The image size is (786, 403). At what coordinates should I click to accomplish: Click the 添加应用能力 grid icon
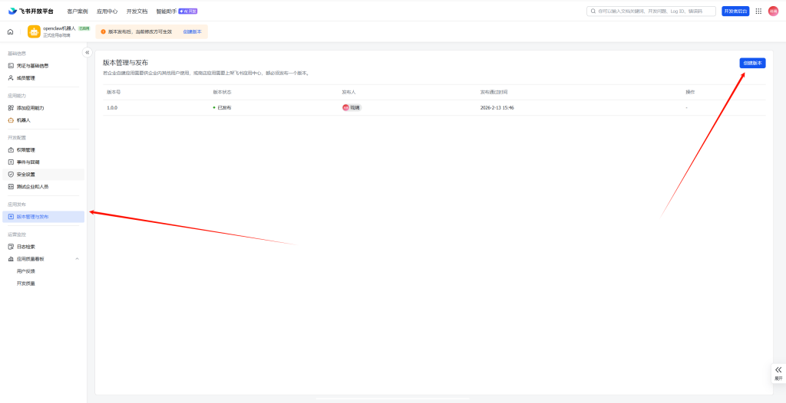coord(11,107)
